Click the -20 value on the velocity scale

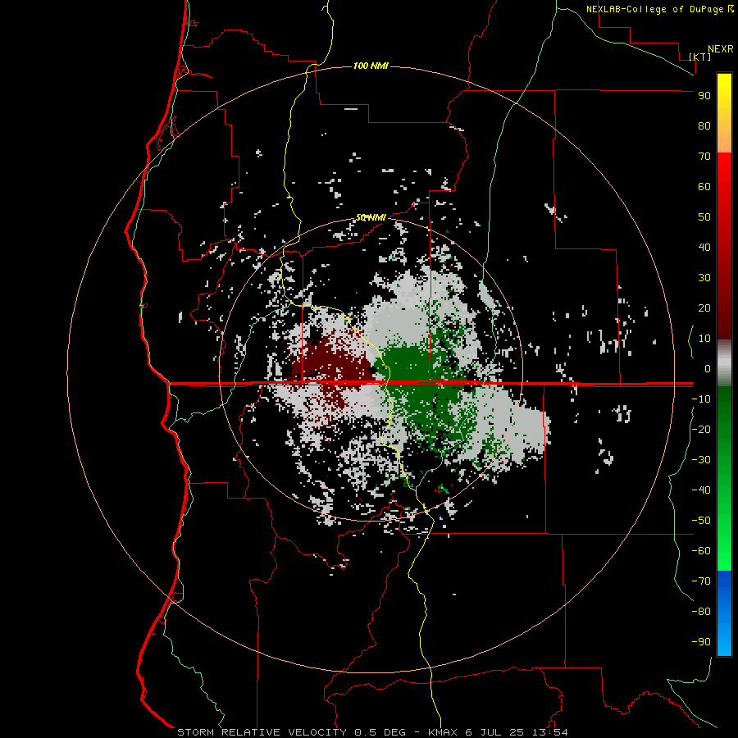[701, 429]
